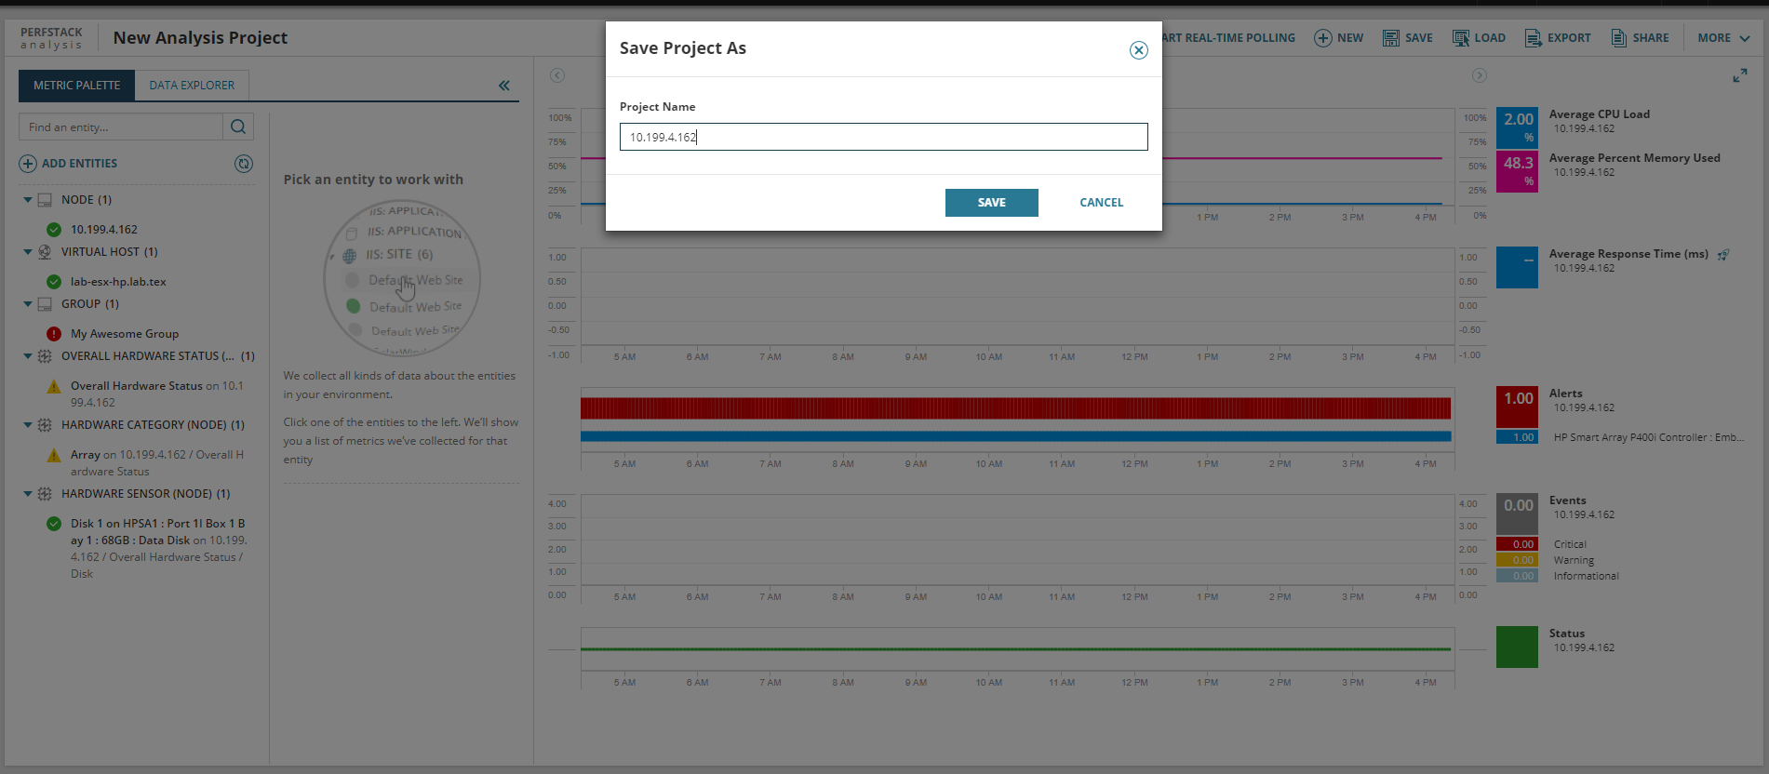Click the expand to fullscreen icon
The image size is (1769, 774).
tap(1739, 75)
